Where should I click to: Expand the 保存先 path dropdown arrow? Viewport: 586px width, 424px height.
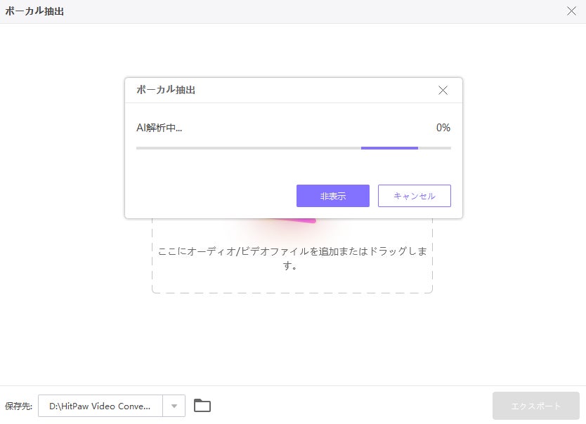(174, 406)
